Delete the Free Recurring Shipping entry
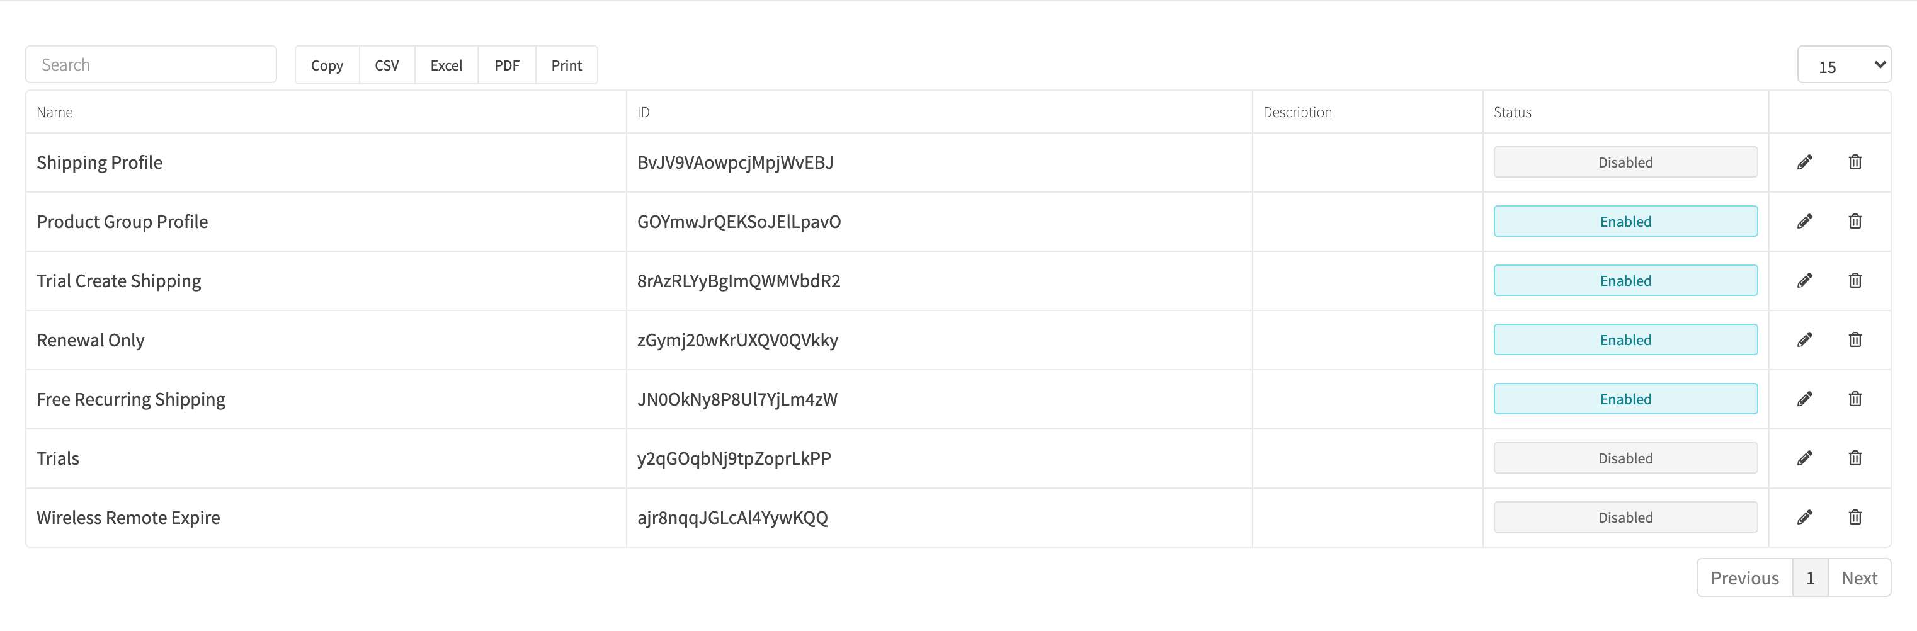Image resolution: width=1917 pixels, height=631 pixels. [x=1855, y=399]
